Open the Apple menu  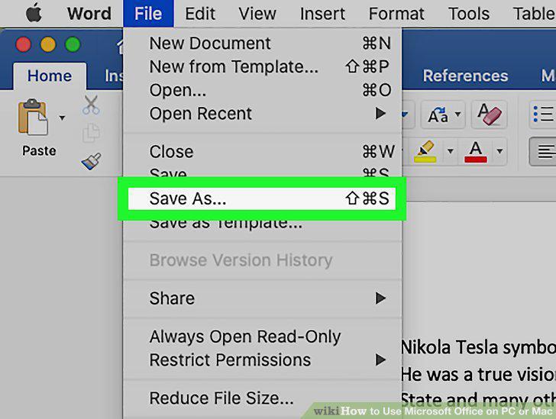coord(34,13)
